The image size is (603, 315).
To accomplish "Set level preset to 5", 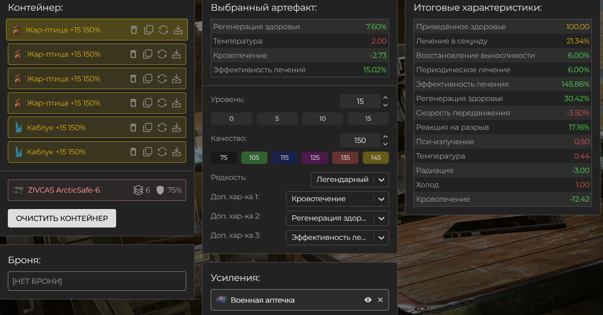I will (277, 119).
